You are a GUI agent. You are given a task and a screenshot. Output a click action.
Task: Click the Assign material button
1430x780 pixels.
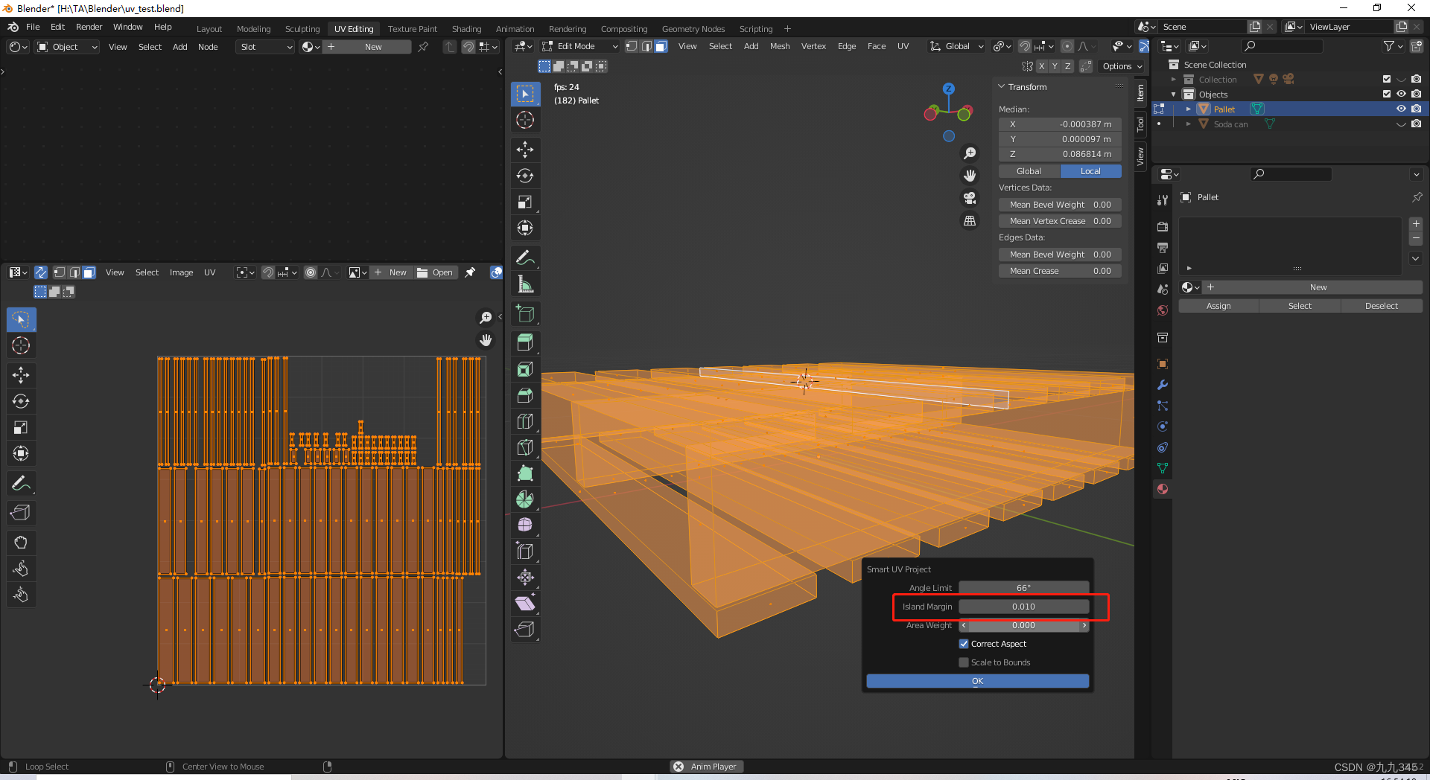(1218, 306)
